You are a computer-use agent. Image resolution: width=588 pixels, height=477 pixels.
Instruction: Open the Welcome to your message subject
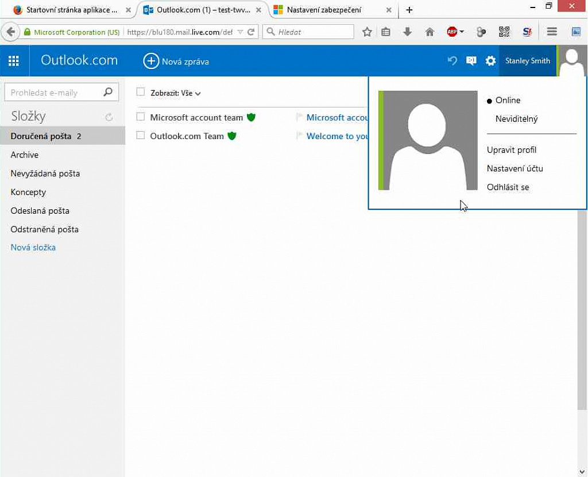(338, 136)
